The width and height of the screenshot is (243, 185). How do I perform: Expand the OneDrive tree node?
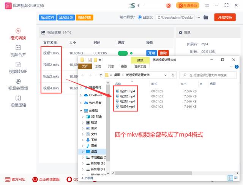(x=81, y=95)
